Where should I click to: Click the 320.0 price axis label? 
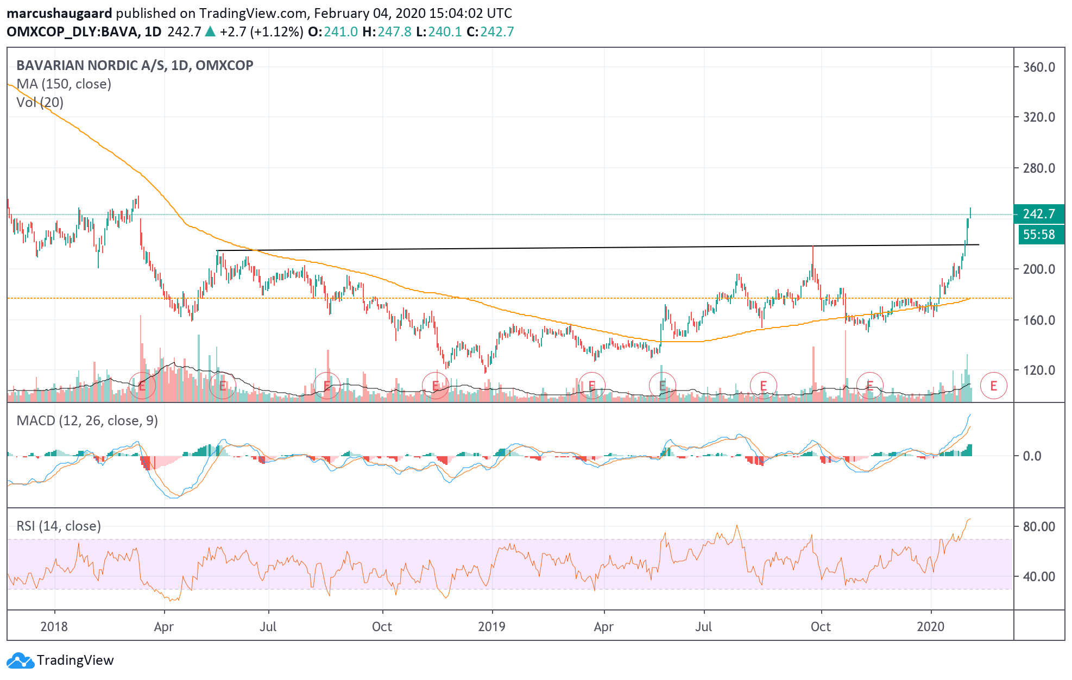tap(1039, 117)
